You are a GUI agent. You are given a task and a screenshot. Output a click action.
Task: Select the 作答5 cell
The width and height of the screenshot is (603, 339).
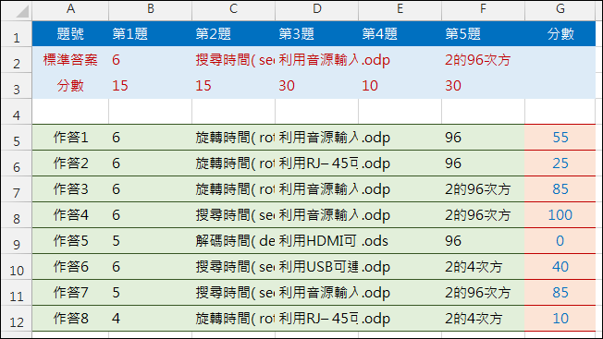tap(70, 241)
